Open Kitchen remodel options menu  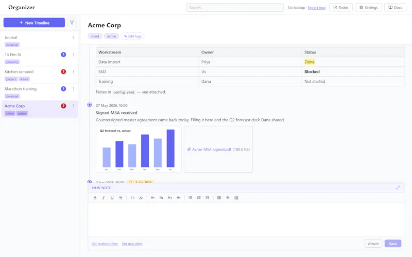(x=74, y=71)
